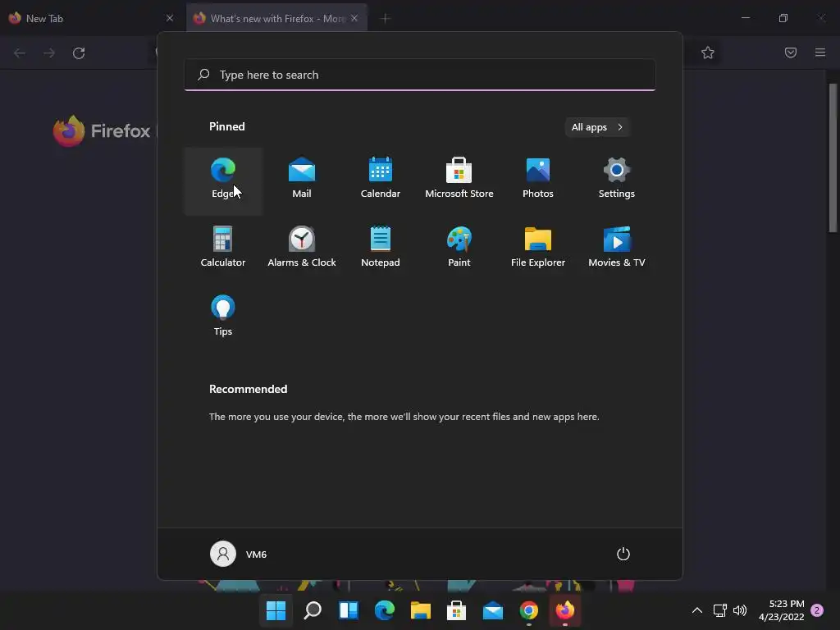The height and width of the screenshot is (630, 840).
Task: Open taskbar Search magnifier
Action: [x=313, y=610]
